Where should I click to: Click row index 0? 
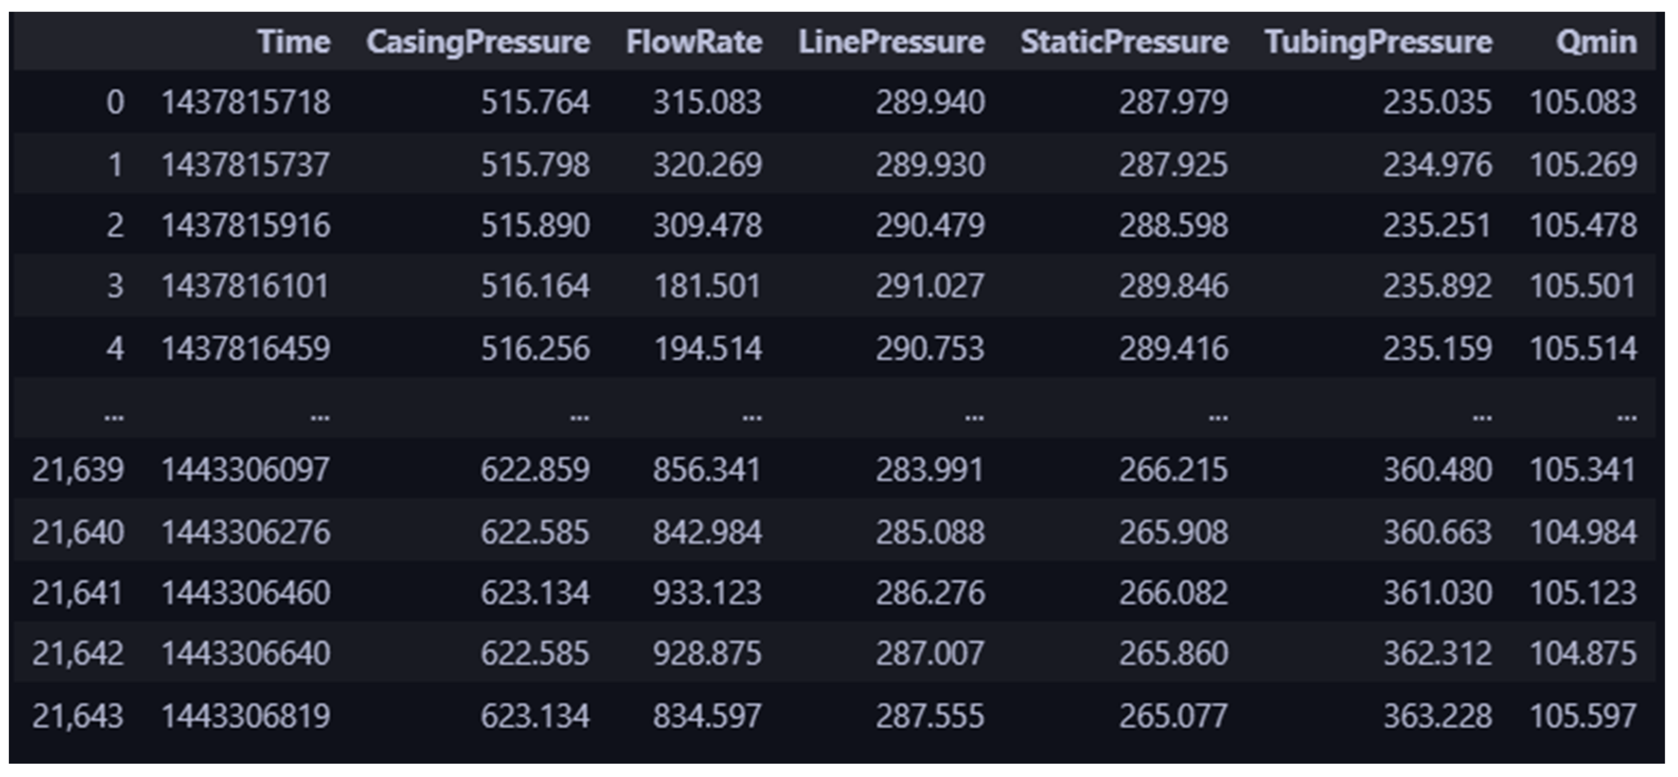point(115,102)
